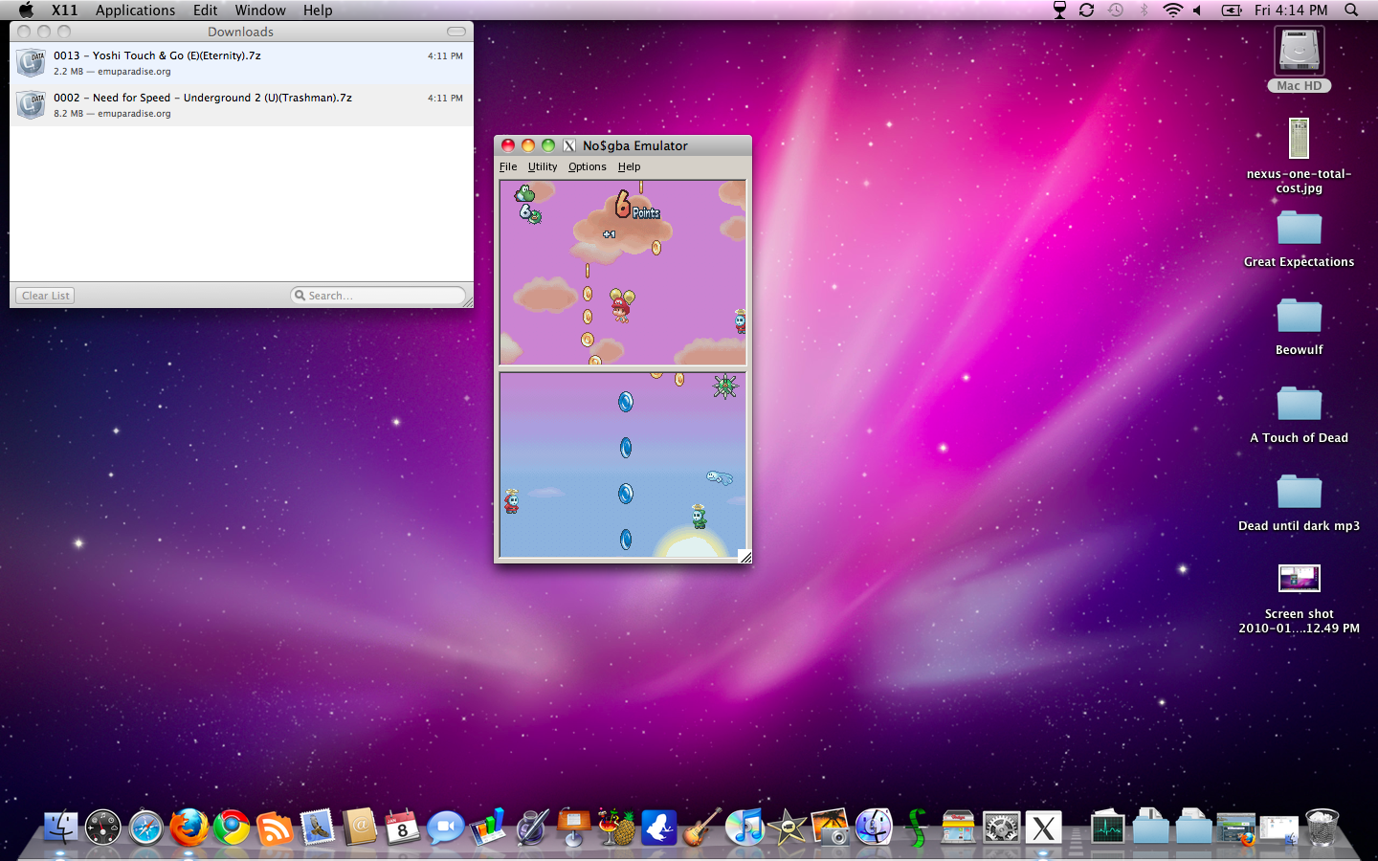
Task: Select the Screen shot thumbnail on the desktop
Action: point(1299,578)
